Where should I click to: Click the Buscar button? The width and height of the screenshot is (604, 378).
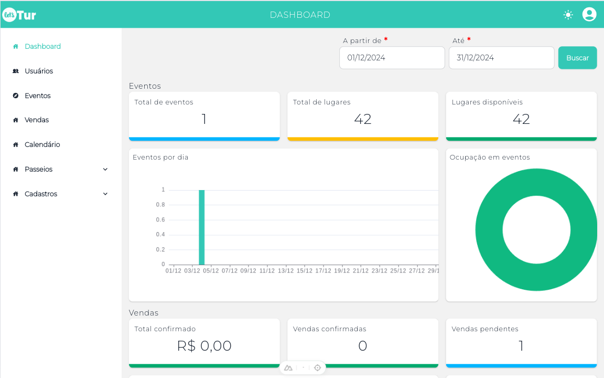point(577,58)
